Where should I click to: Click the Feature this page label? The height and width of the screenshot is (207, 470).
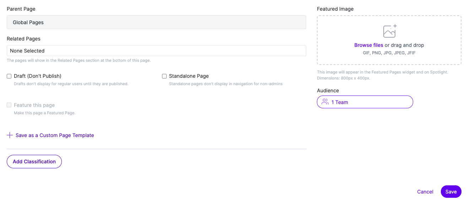coord(34,105)
